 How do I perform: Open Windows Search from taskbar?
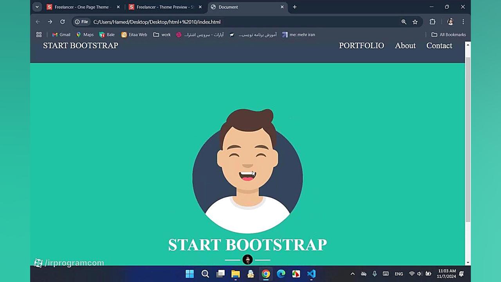point(205,274)
